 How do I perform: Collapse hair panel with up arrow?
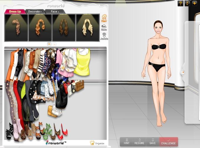pos(49,44)
